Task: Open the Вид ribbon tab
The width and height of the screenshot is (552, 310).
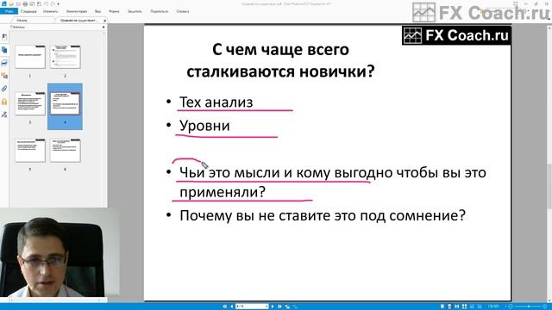Action: pyautogui.click(x=97, y=11)
